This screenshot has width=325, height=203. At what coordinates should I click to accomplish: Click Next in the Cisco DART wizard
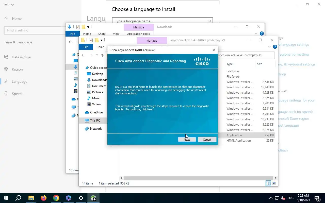(187, 140)
